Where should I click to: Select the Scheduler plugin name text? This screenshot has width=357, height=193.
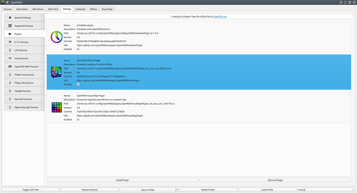pyautogui.click(x=85, y=25)
